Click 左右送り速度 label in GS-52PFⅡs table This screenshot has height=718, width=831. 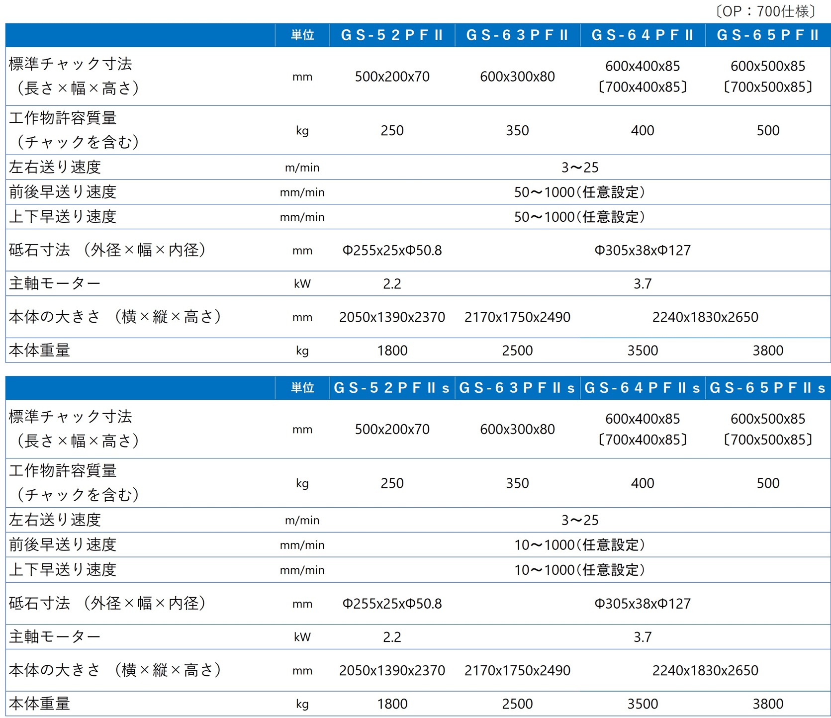[55, 520]
